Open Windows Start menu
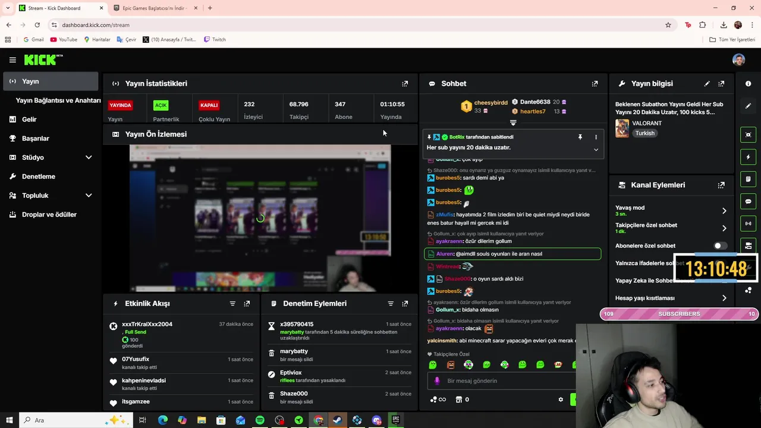 click(x=9, y=420)
